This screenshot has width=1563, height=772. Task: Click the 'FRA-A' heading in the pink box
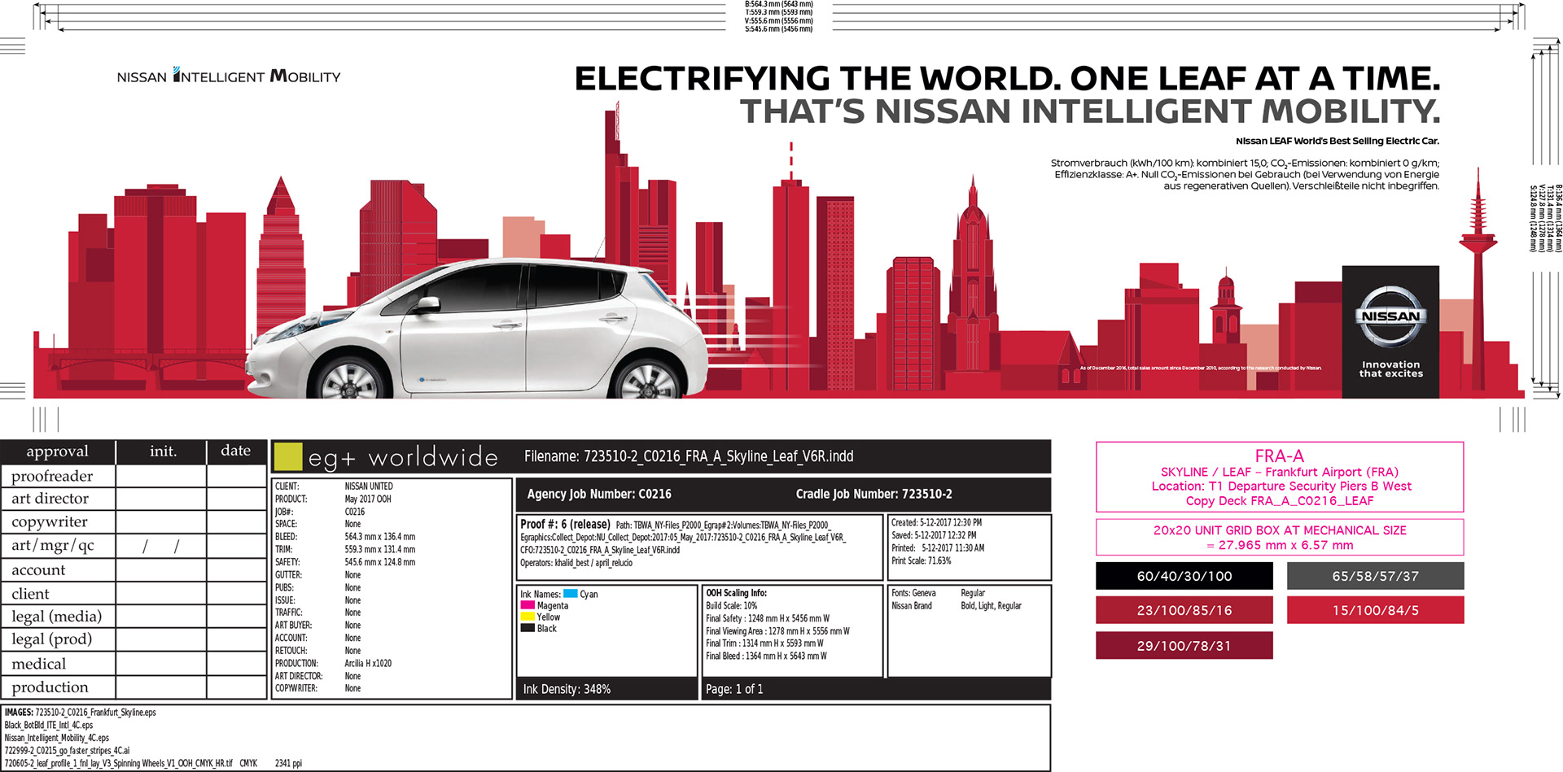coord(1280,456)
